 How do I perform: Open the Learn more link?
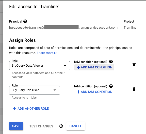(x=45, y=53)
